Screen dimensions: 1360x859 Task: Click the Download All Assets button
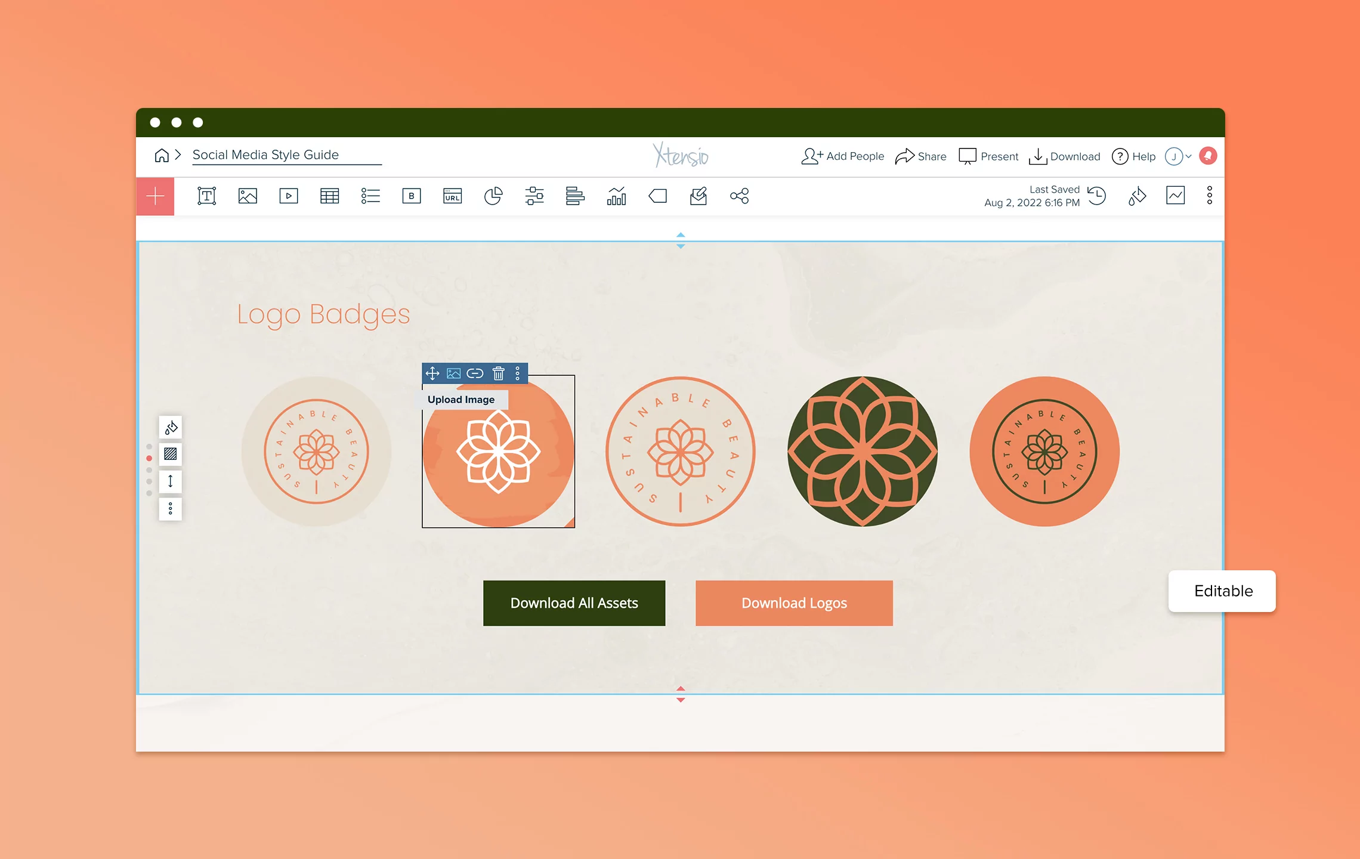(x=574, y=603)
